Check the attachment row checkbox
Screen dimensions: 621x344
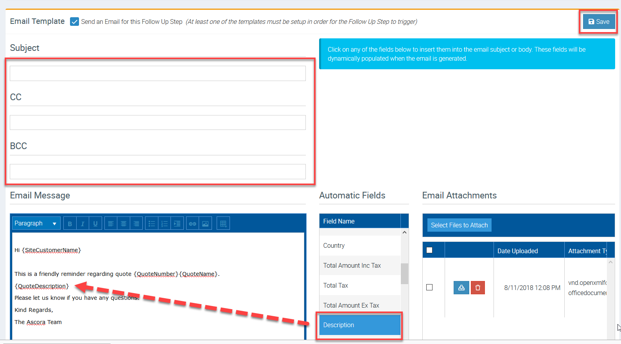click(429, 287)
